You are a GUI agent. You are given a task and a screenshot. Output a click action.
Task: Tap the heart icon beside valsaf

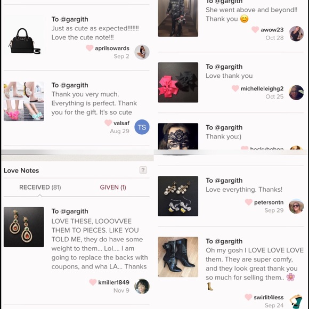pos(108,123)
